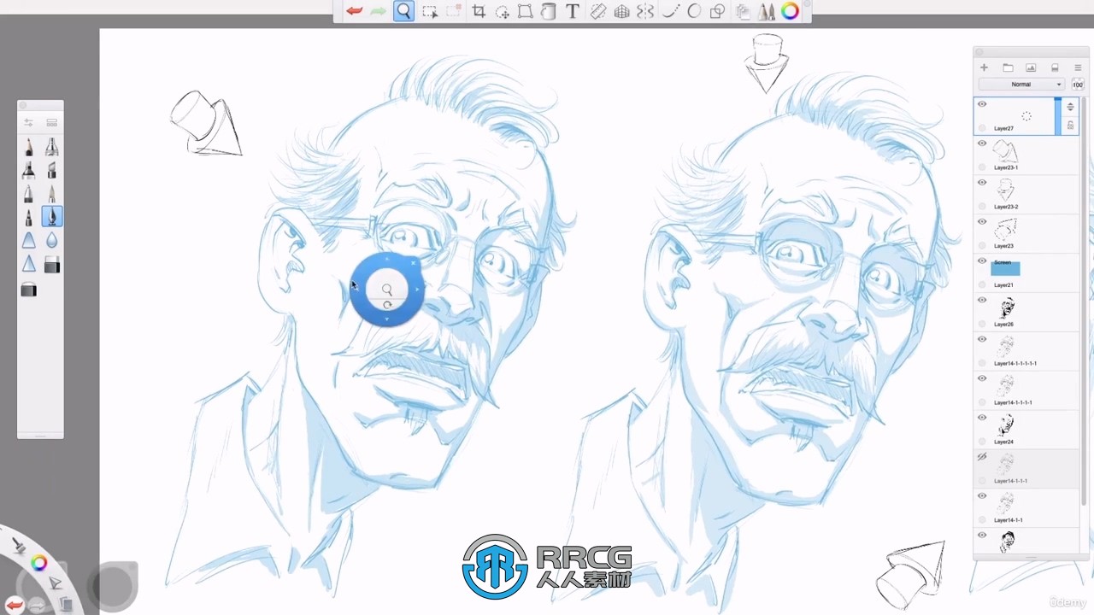Select the airbrush in brush palette
This screenshot has width=1094, height=615.
(52, 147)
